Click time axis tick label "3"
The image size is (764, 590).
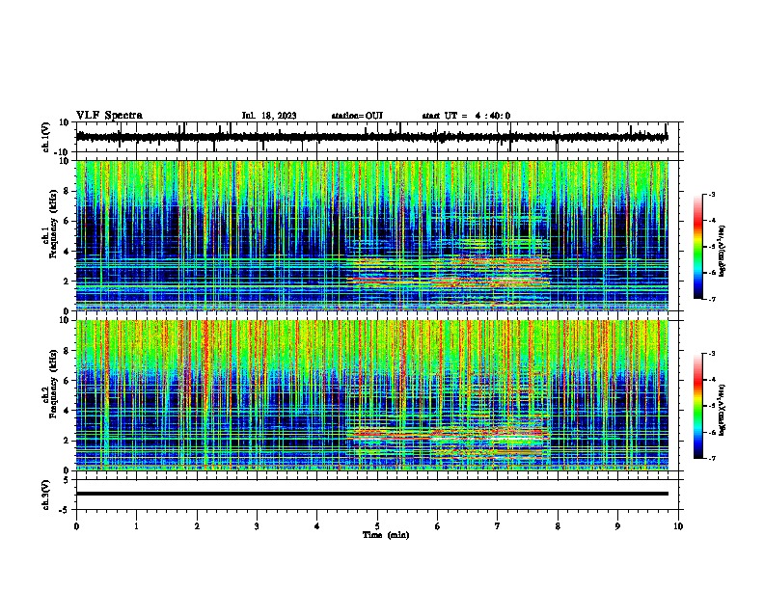tap(257, 526)
